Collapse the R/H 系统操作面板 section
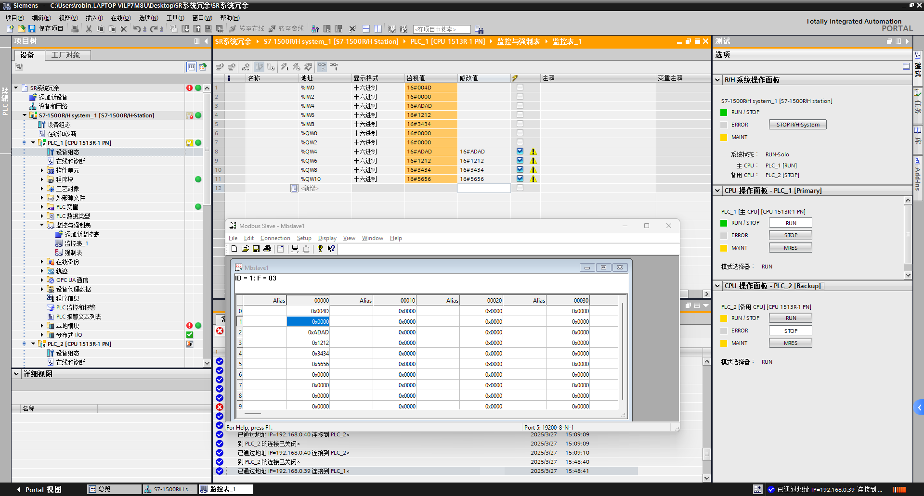The width and height of the screenshot is (924, 496). click(717, 80)
